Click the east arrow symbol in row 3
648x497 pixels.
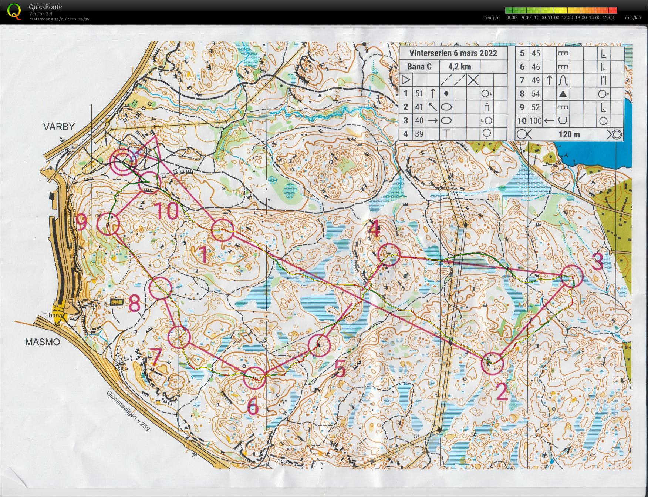pos(432,120)
